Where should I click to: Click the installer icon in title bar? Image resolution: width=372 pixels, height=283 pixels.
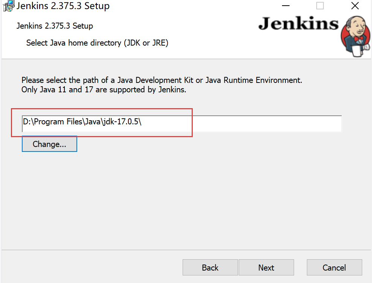(x=9, y=6)
